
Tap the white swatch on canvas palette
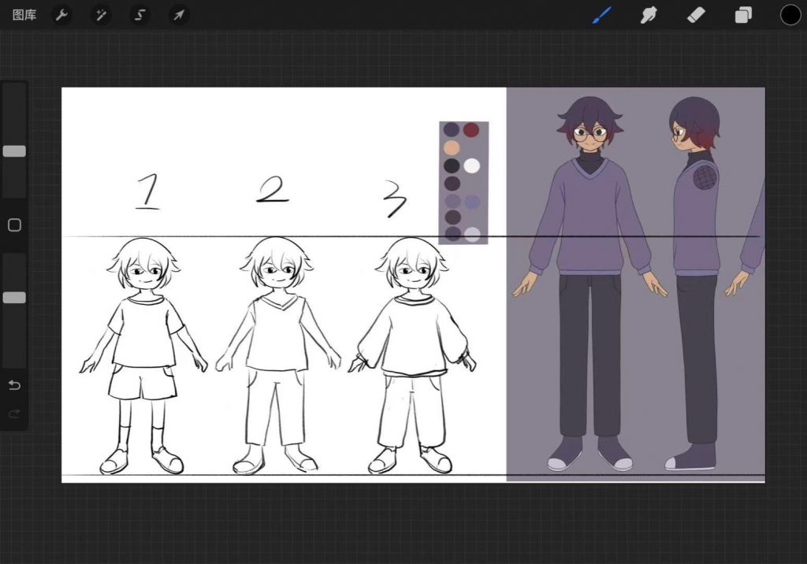pyautogui.click(x=471, y=165)
